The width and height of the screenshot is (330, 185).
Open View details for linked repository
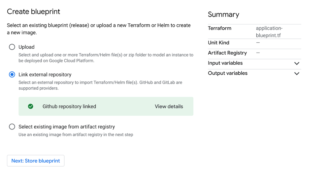coord(169,106)
